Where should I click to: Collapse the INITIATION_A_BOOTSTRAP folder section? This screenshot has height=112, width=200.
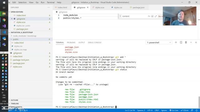22,32
